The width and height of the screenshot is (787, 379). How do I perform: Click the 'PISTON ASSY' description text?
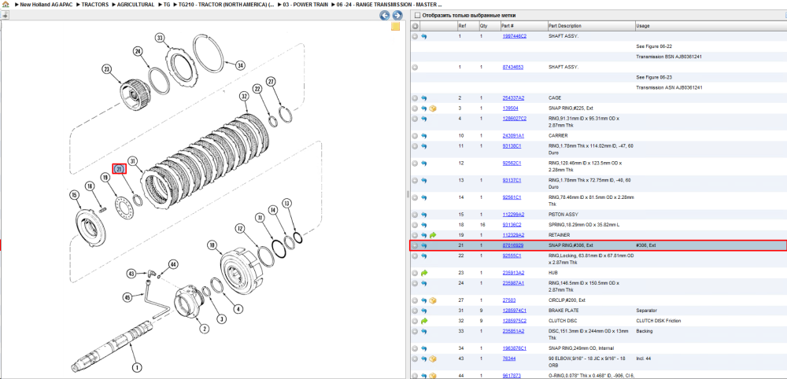(564, 215)
